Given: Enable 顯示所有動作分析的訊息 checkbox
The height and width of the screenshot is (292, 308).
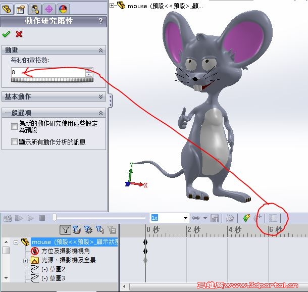Looking at the screenshot, I should tap(14, 141).
